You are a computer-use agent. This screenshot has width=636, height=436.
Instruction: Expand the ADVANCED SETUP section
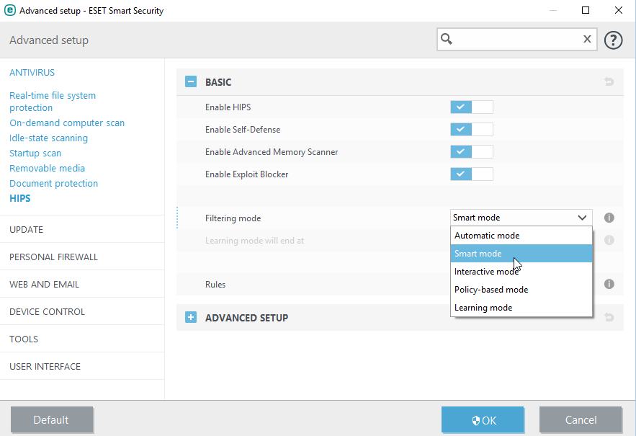tap(191, 317)
